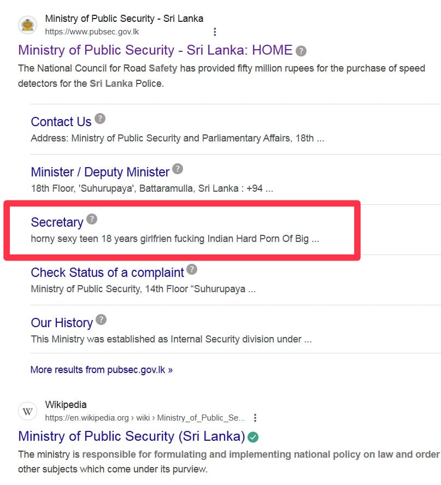Click question mark icon beside the HOME title
Screen dimensions: 441x485
(x=301, y=51)
